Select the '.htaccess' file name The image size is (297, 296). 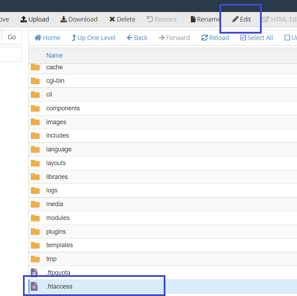pos(59,286)
